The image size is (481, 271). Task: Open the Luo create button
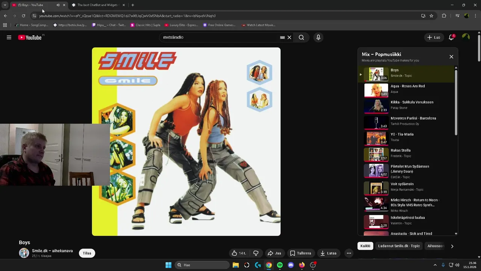[434, 37]
